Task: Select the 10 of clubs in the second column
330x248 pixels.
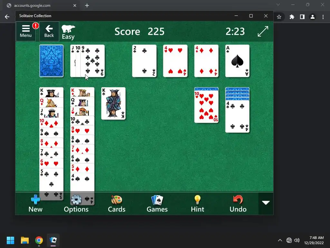Action: pos(82,121)
